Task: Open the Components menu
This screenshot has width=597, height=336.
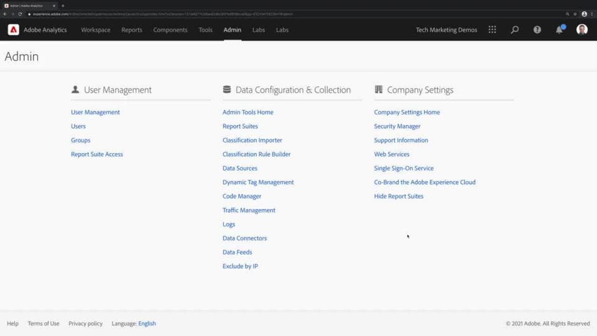Action: point(170,30)
